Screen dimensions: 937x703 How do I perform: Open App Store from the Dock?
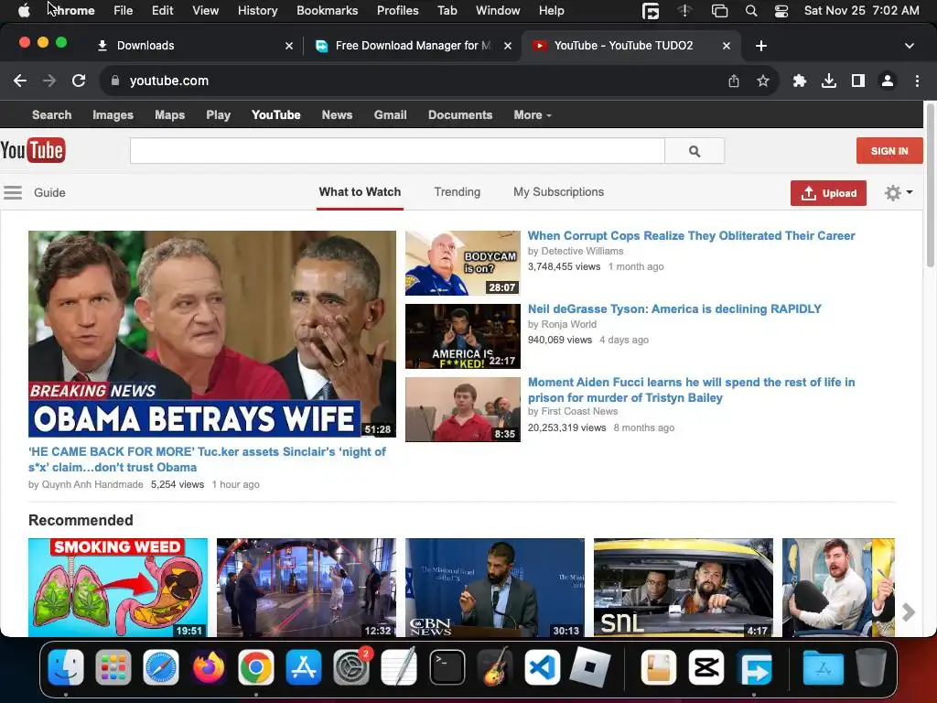pos(304,667)
